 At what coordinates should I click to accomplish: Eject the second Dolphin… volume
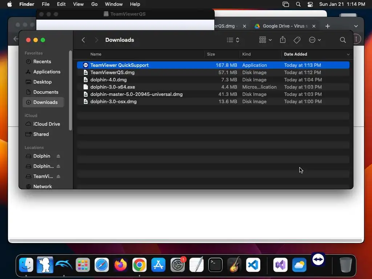(x=58, y=166)
